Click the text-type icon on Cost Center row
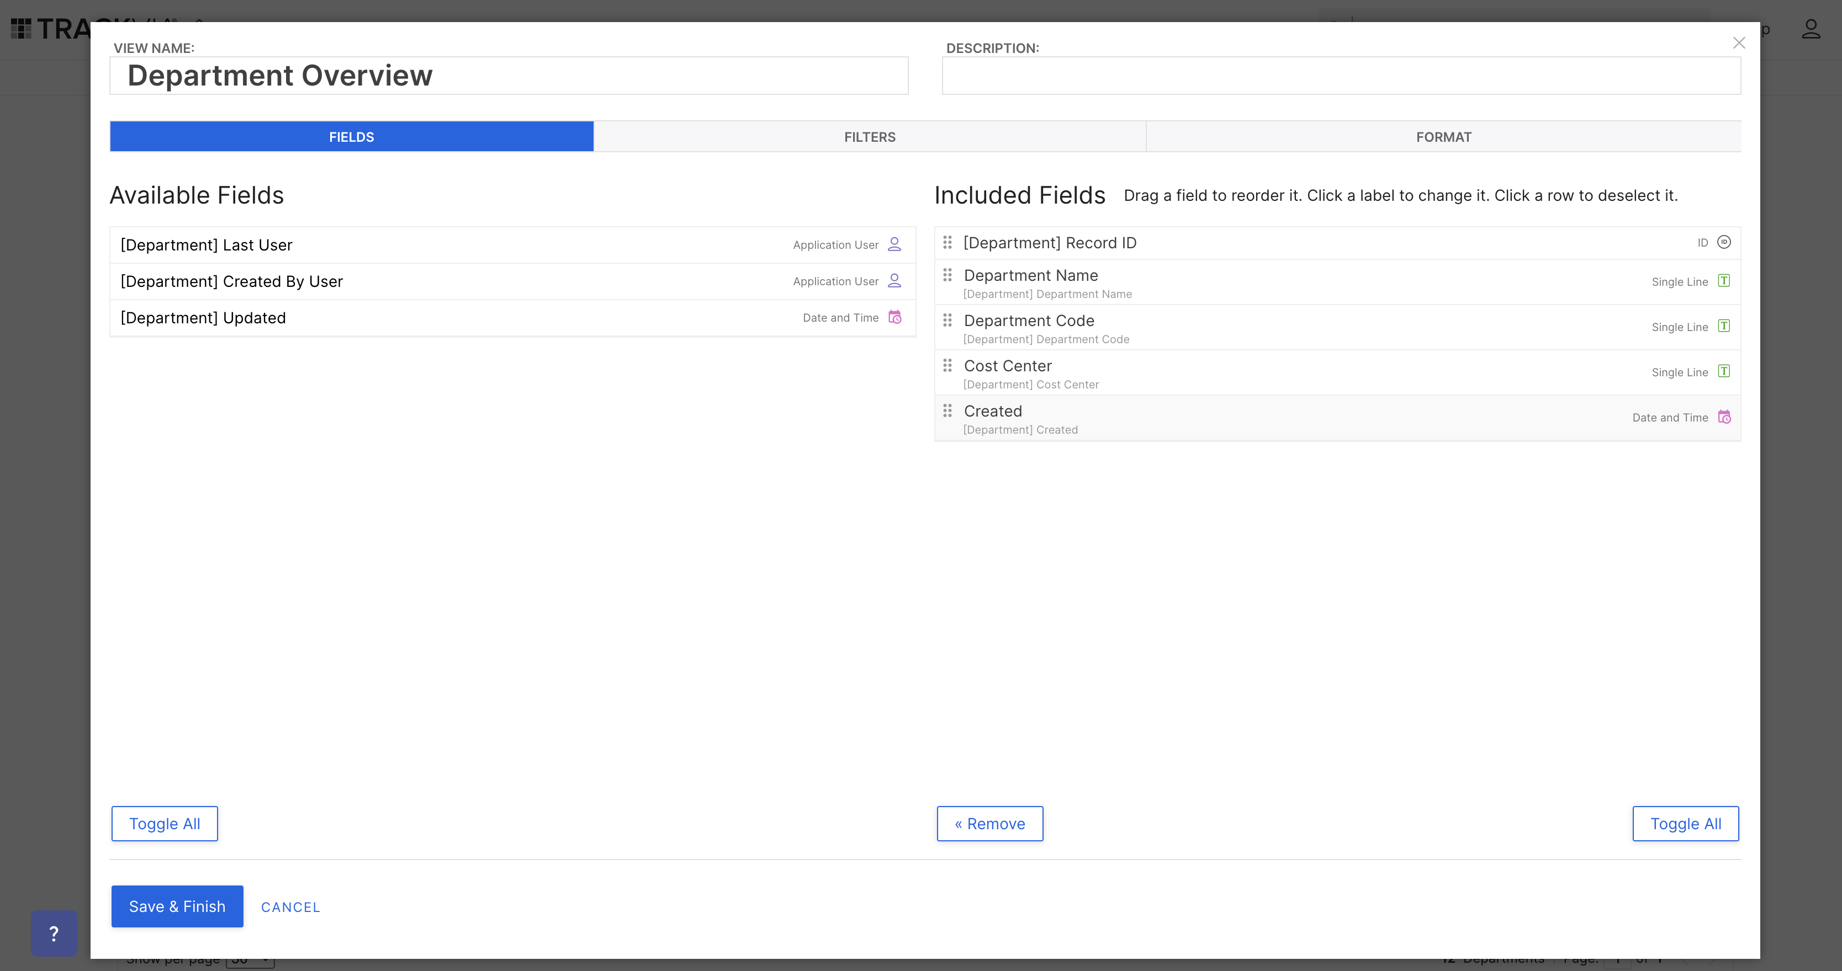This screenshot has width=1842, height=971. click(x=1724, y=371)
